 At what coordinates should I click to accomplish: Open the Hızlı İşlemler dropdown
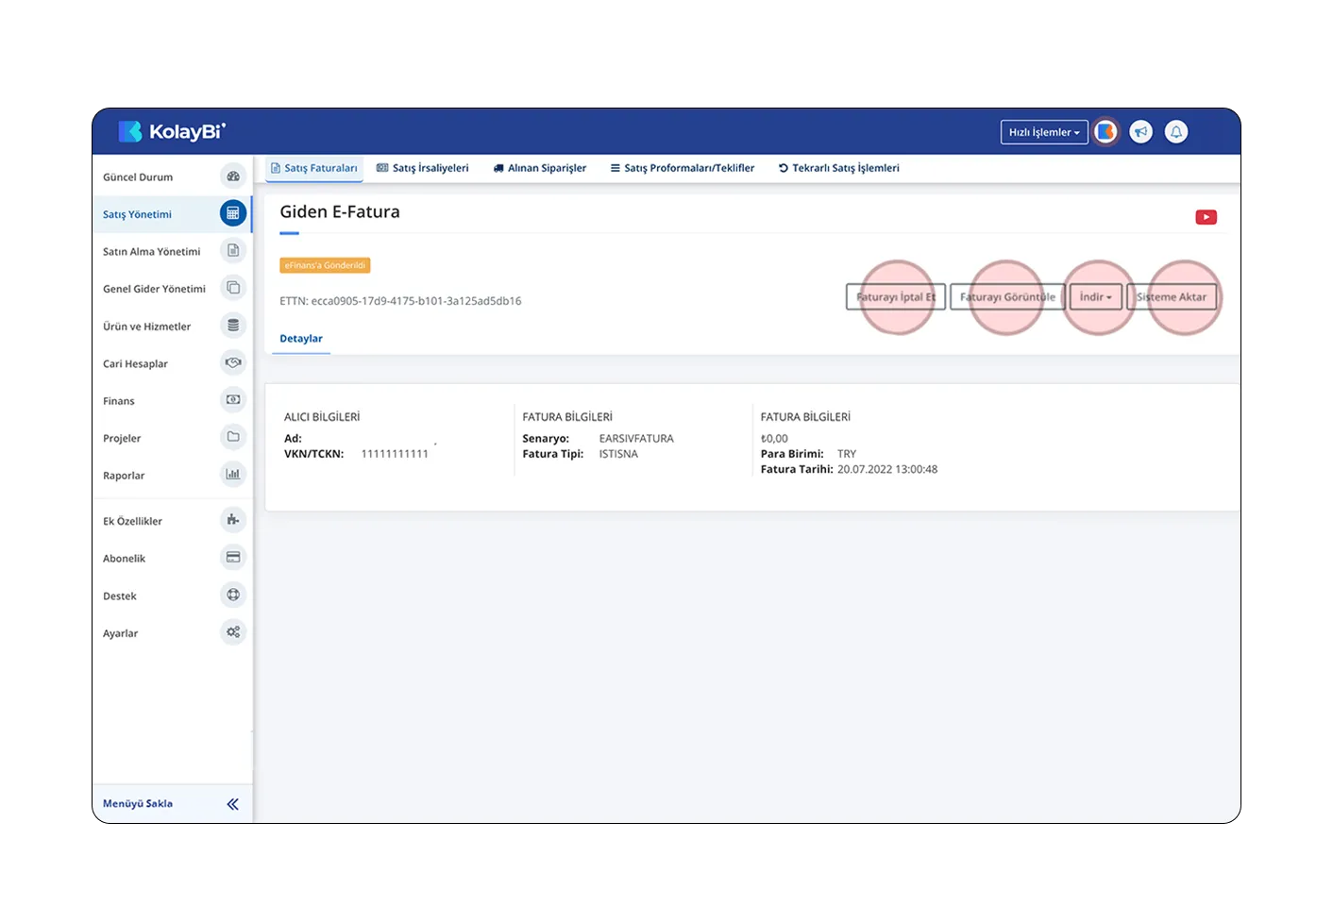coord(1044,132)
